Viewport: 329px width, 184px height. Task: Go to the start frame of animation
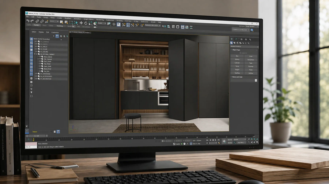click(207, 140)
